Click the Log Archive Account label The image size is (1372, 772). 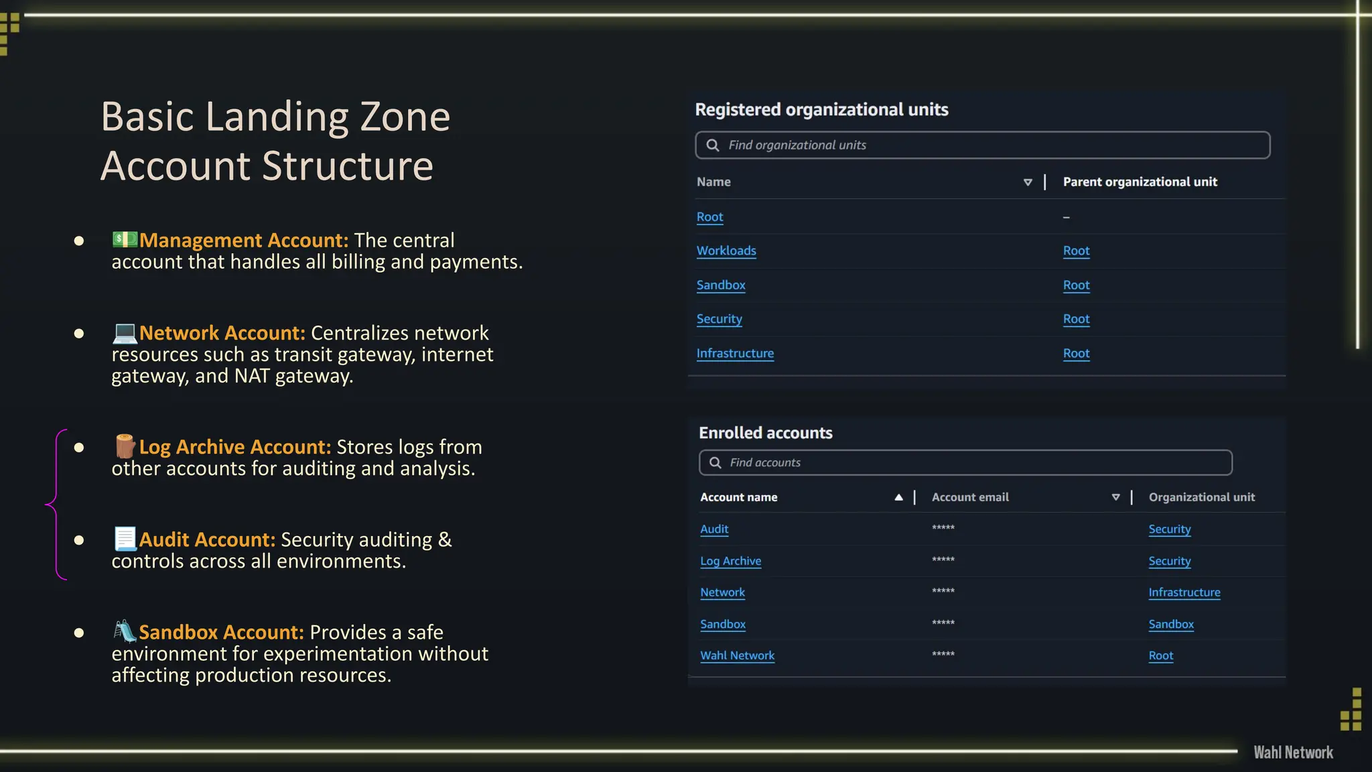[x=235, y=447]
